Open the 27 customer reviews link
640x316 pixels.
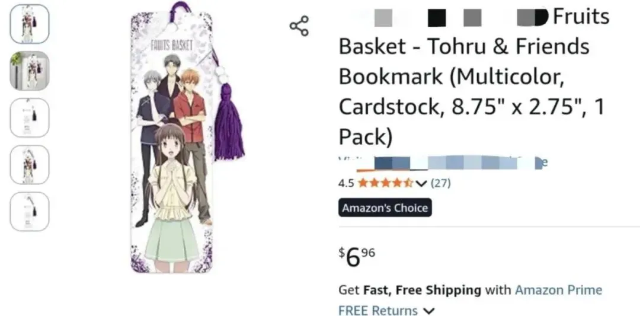(440, 183)
